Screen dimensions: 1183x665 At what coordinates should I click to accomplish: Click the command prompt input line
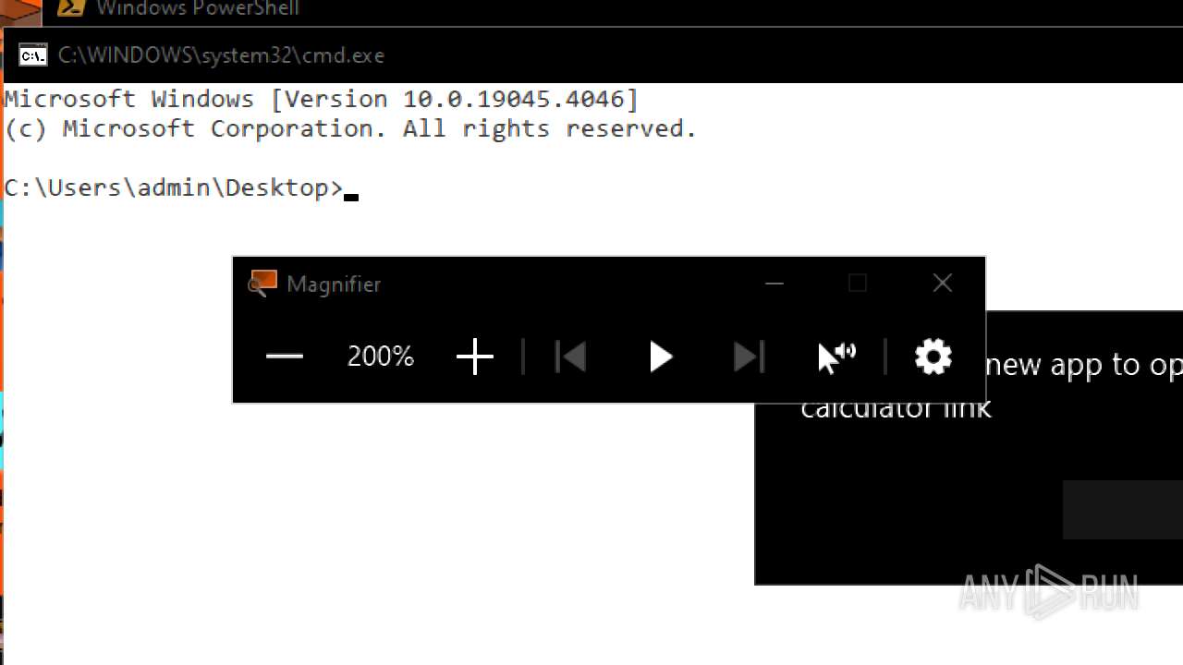tap(181, 188)
